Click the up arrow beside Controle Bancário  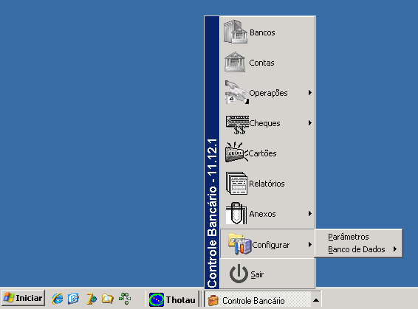pos(316,300)
